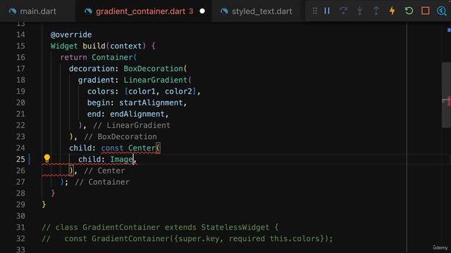The width and height of the screenshot is (451, 253).
Task: Click the Step Out debug button
Action: click(376, 11)
